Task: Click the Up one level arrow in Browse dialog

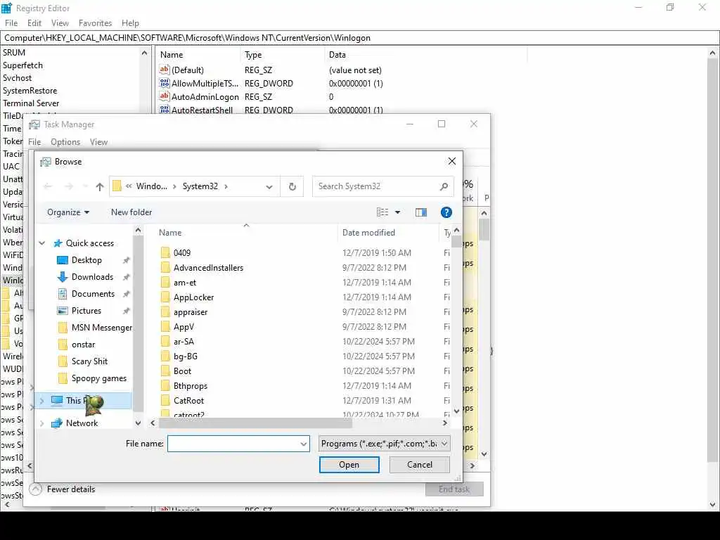Action: click(100, 186)
